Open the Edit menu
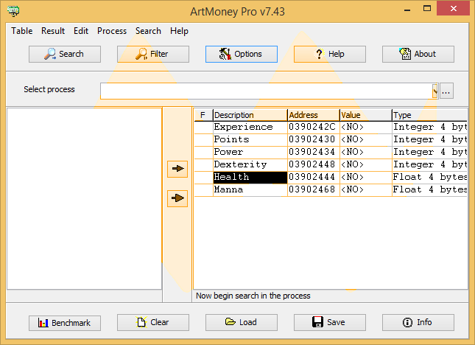The width and height of the screenshot is (475, 345). pos(81,31)
